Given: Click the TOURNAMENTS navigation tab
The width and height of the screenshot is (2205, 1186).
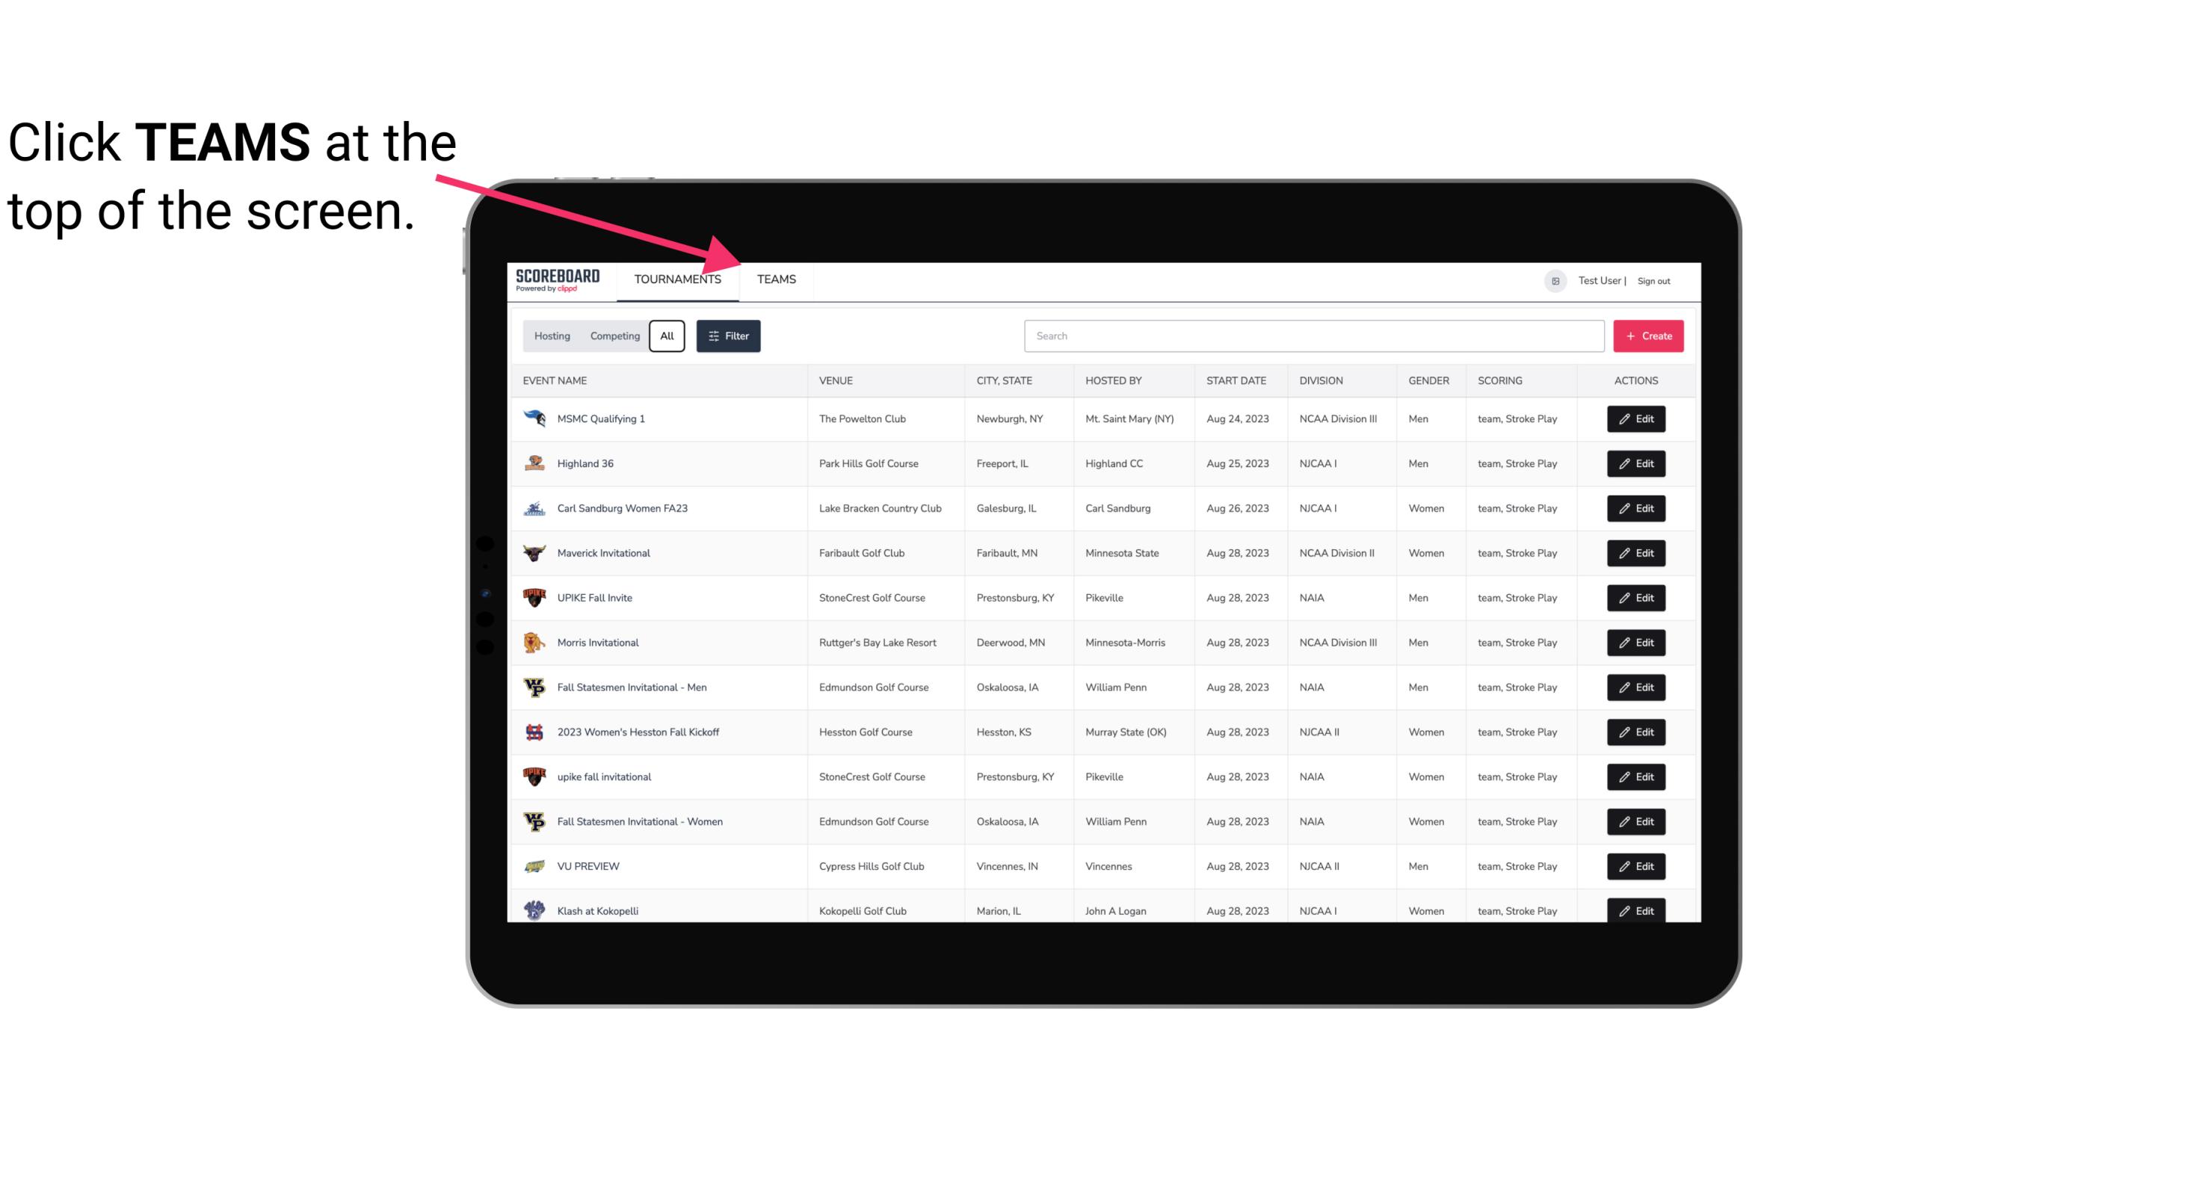Looking at the screenshot, I should coord(677,279).
